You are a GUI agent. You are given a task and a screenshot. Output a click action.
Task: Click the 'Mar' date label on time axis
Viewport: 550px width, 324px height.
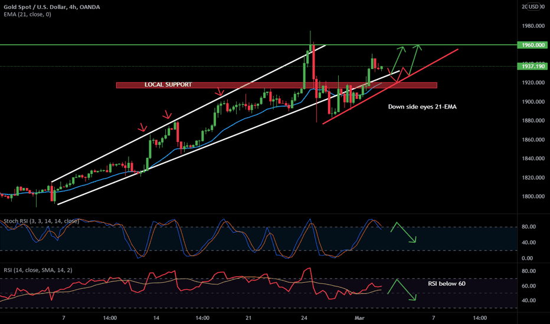[x=359, y=318]
